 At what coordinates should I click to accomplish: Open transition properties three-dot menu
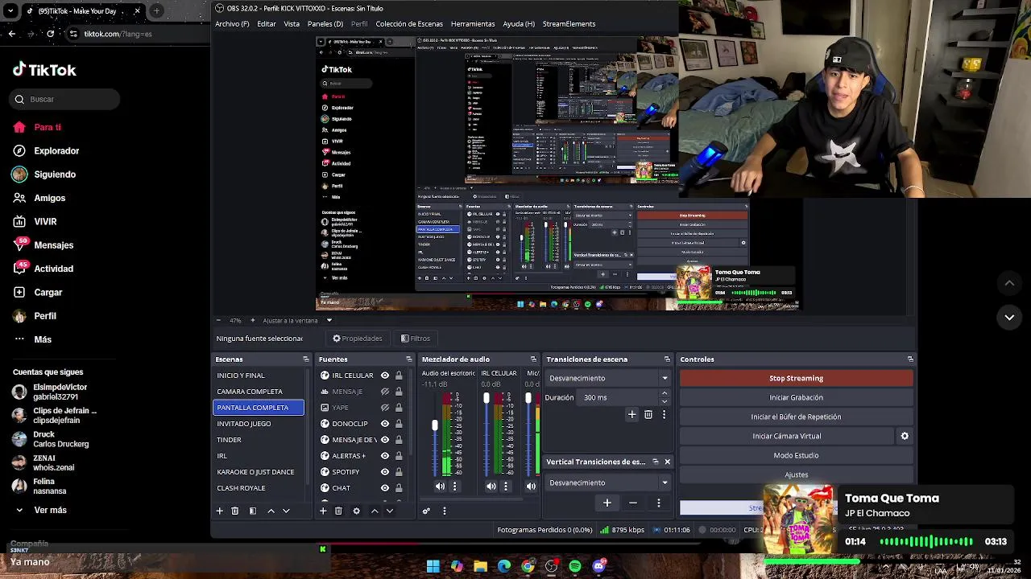(664, 414)
